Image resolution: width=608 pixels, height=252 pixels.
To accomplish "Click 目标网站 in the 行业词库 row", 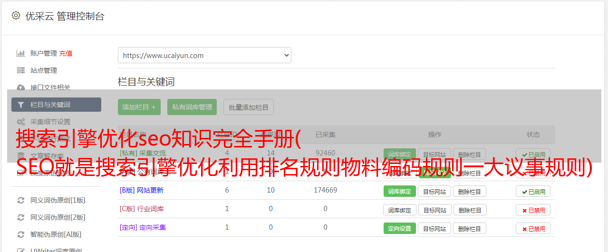I will (434, 210).
